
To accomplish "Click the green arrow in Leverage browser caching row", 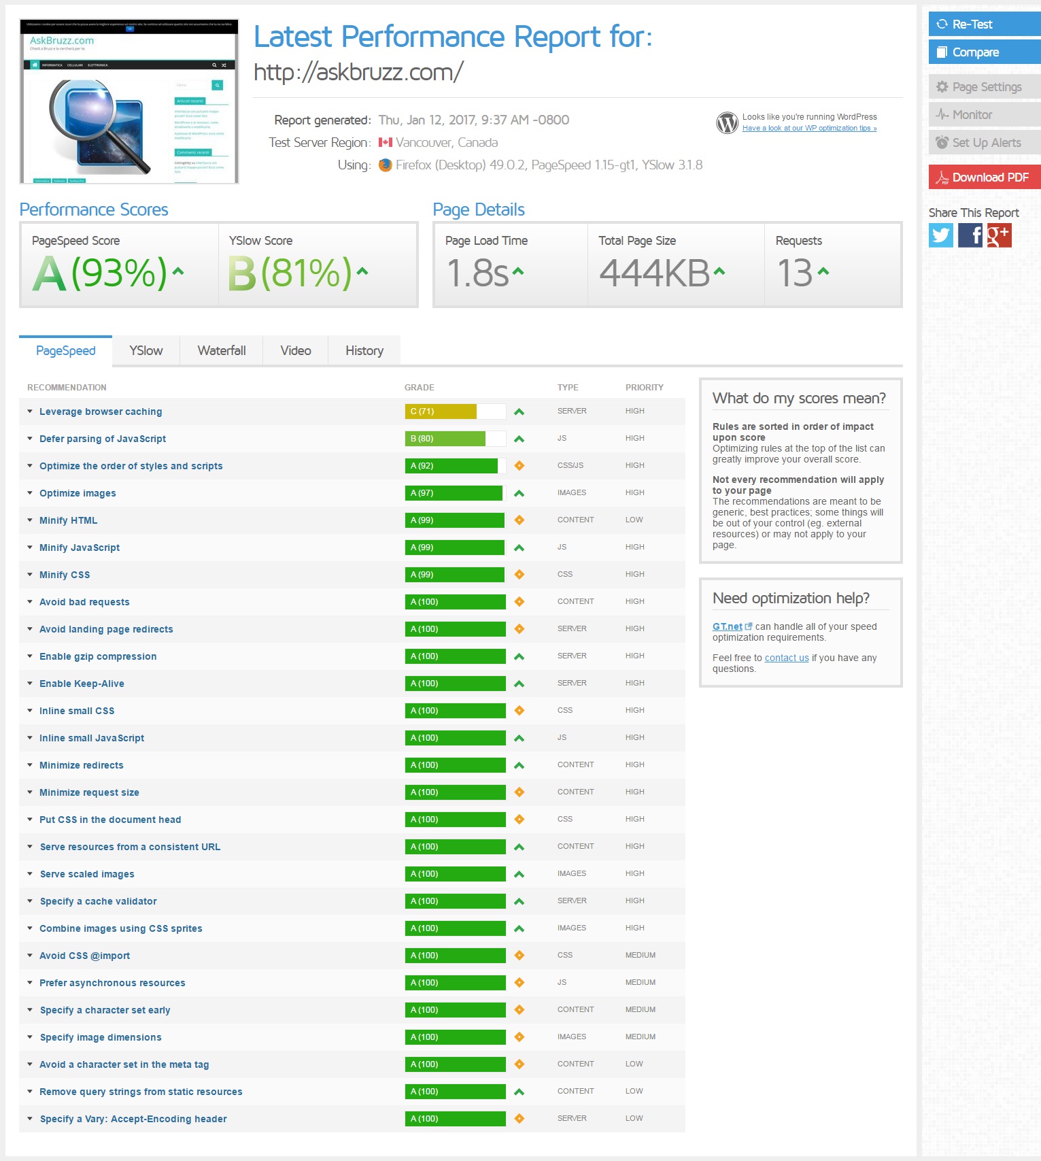I will 519,411.
